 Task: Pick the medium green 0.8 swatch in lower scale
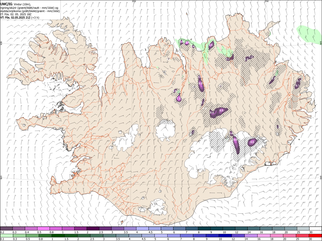[45, 235]
